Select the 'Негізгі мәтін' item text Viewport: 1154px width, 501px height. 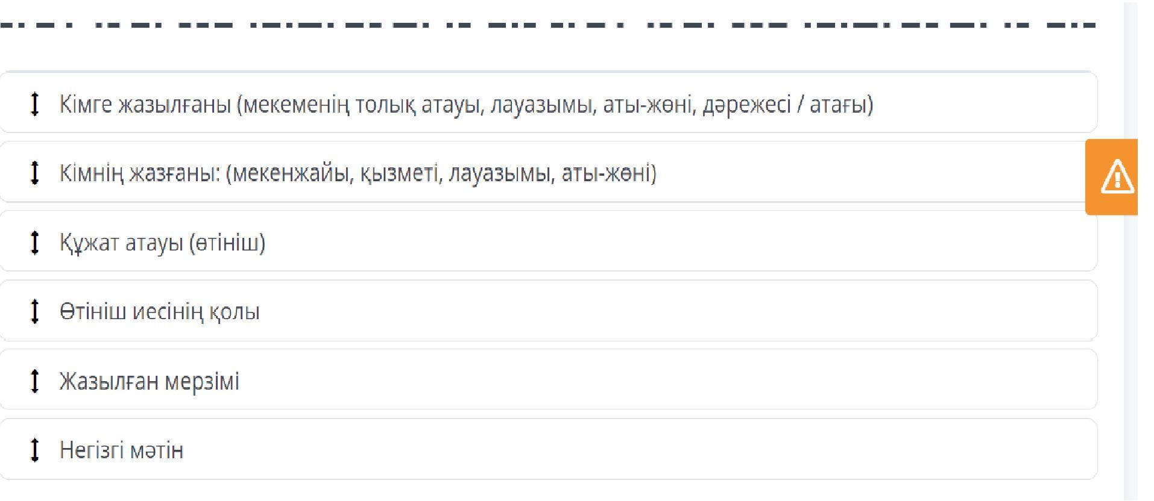[121, 450]
